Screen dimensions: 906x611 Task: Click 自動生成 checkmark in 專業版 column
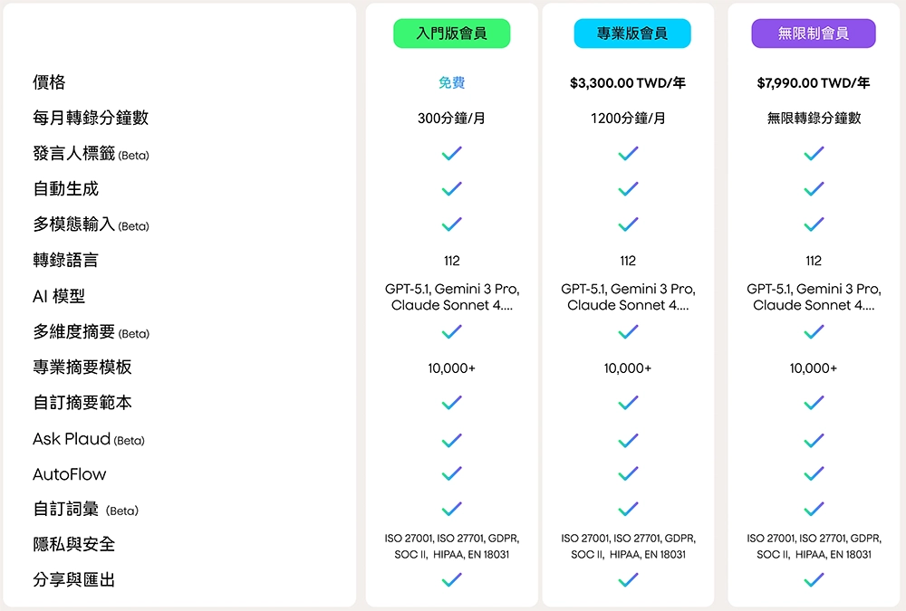click(628, 189)
